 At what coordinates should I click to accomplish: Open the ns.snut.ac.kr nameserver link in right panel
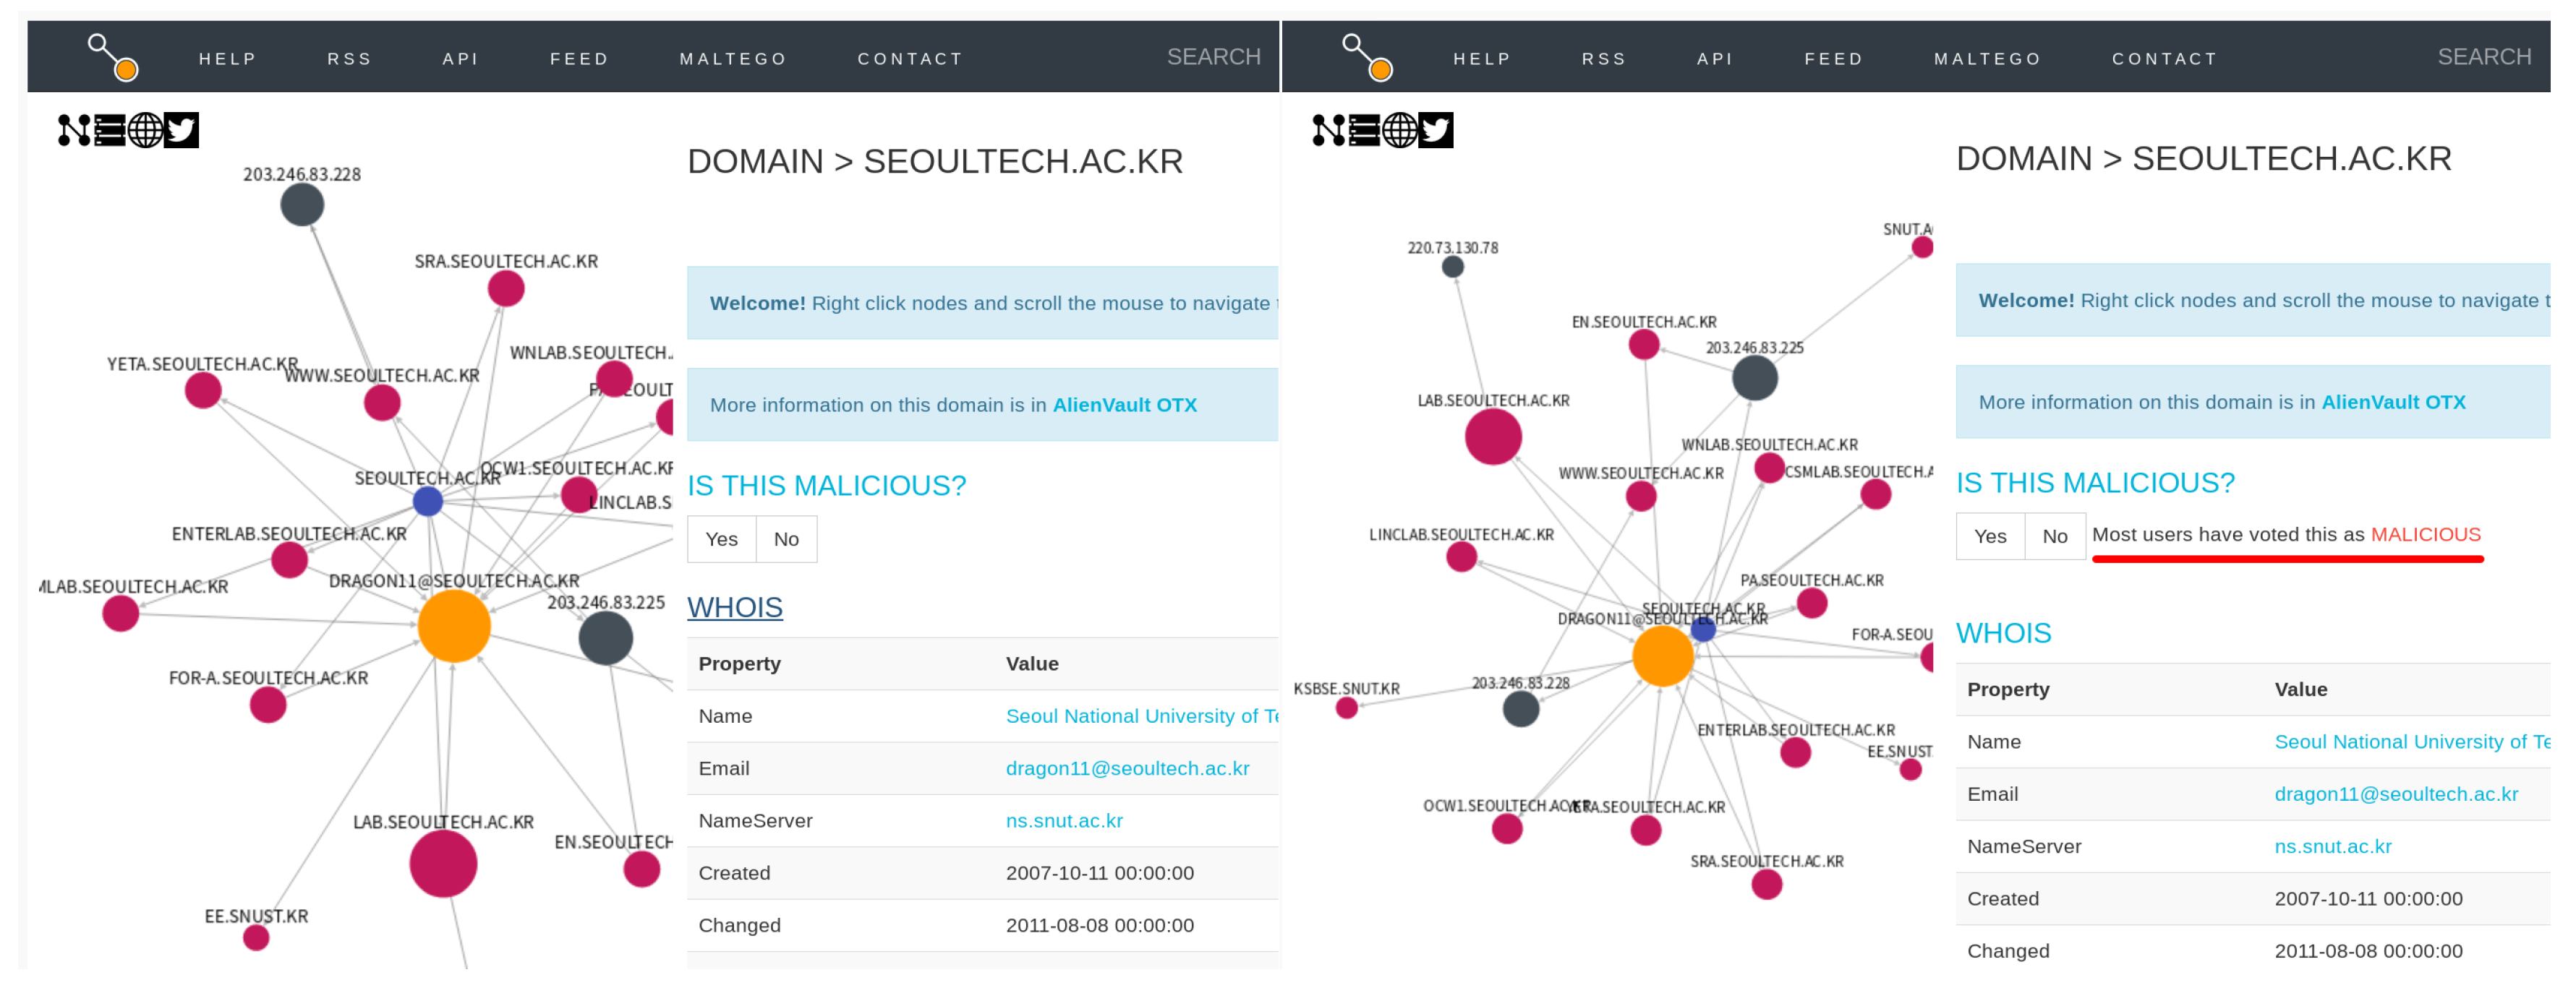pyautogui.click(x=2332, y=846)
